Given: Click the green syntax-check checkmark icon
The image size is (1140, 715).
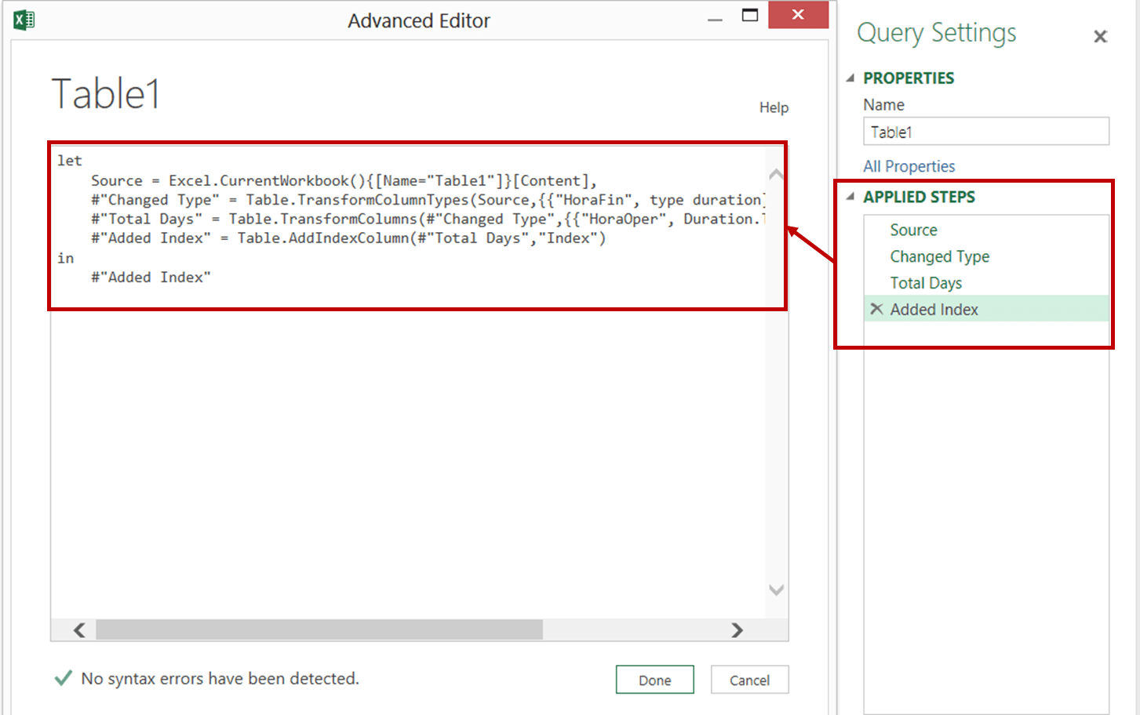Looking at the screenshot, I should pos(63,678).
